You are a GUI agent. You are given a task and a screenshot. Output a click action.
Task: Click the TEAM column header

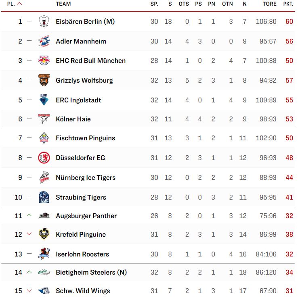pos(63,4)
